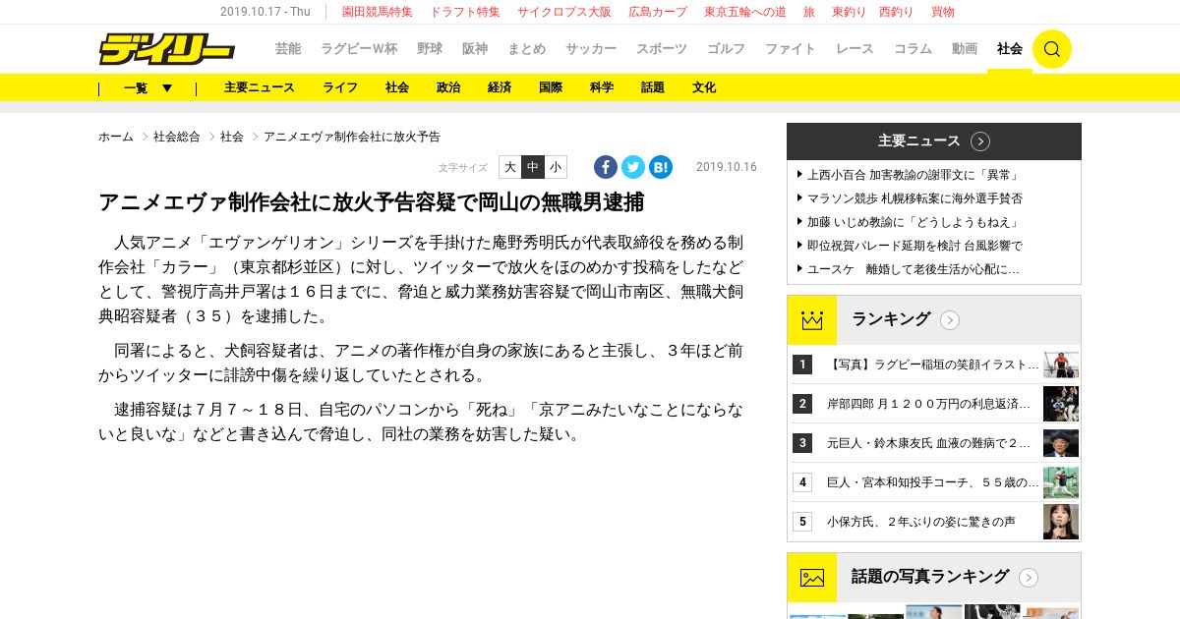The image size is (1180, 619).
Task: Open the スポーツ tab
Action: (x=662, y=49)
